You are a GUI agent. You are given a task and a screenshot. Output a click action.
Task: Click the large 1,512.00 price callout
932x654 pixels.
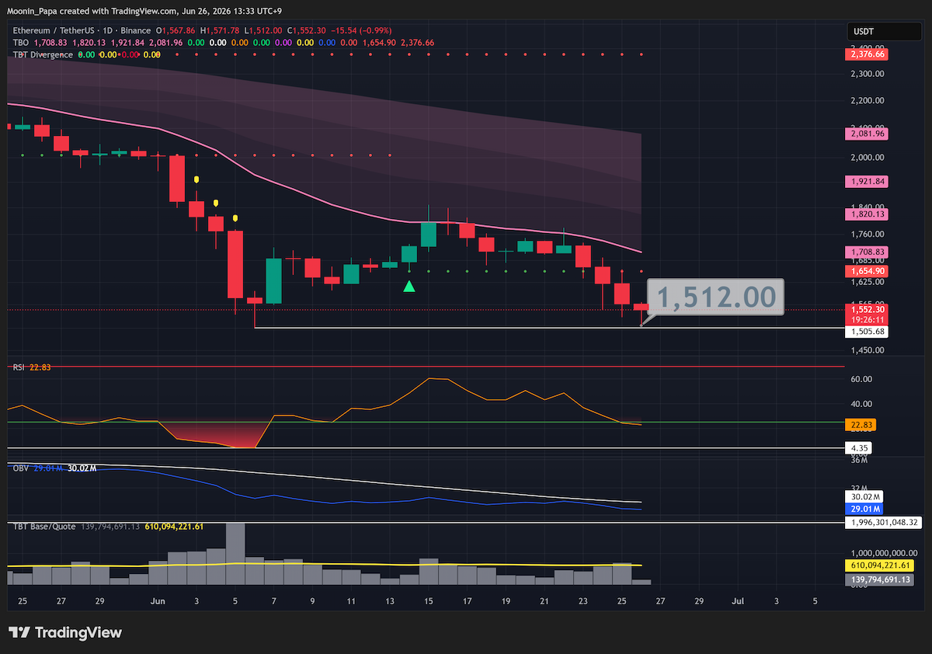pos(715,297)
